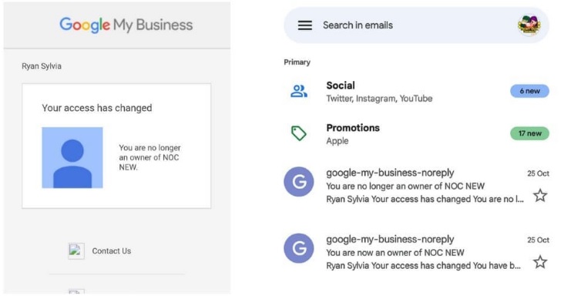Click the Contact Us link
Image resolution: width=564 pixels, height=306 pixels.
[x=112, y=251]
